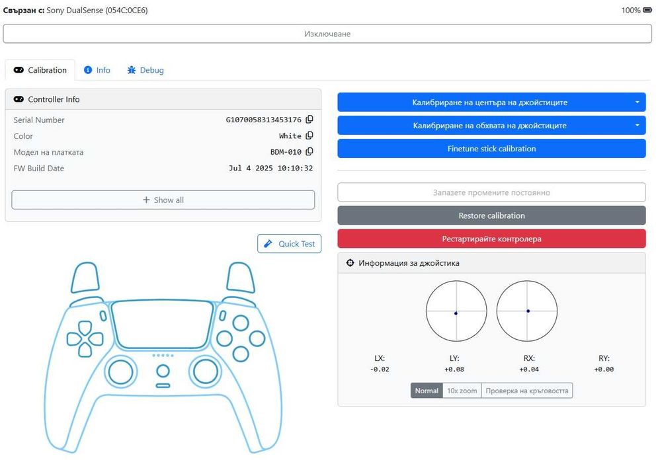The height and width of the screenshot is (462, 658).
Task: Click the crosshair icon beside Информация за джойстика
Action: [x=350, y=263]
